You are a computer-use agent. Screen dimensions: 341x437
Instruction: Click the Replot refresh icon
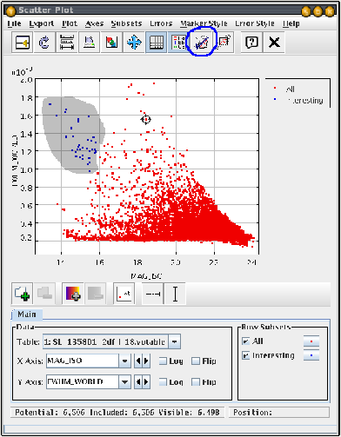(44, 43)
